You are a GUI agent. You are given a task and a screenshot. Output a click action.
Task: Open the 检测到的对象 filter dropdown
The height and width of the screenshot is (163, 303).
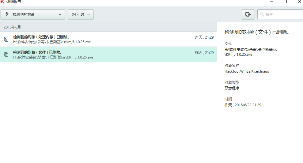click(33, 14)
